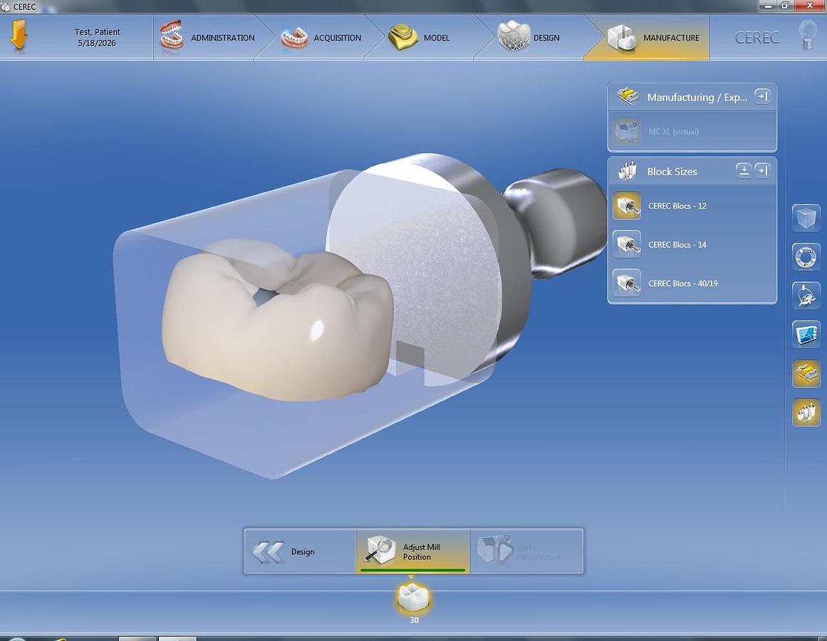Click the CEREC Blocs - 14 block icon
The image size is (827, 641).
[627, 244]
